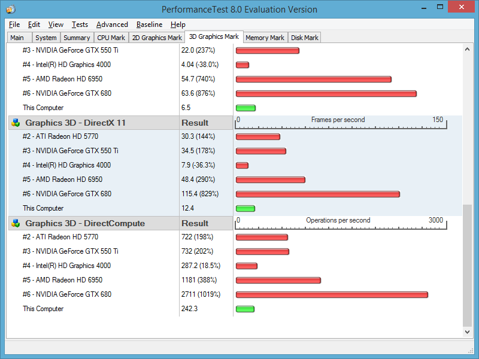Click the Graphics 3D - DirectX 11 header
The image size is (479, 359).
coord(93,123)
